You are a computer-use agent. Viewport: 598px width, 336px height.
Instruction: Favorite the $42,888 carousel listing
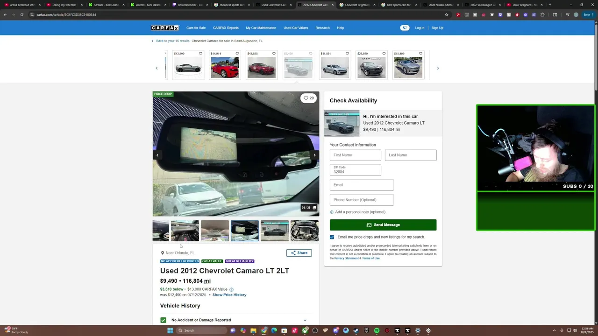click(274, 54)
